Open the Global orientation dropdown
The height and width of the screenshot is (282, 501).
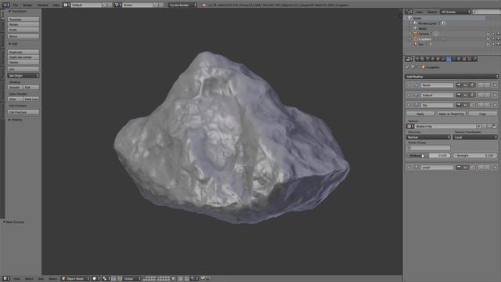pos(132,279)
